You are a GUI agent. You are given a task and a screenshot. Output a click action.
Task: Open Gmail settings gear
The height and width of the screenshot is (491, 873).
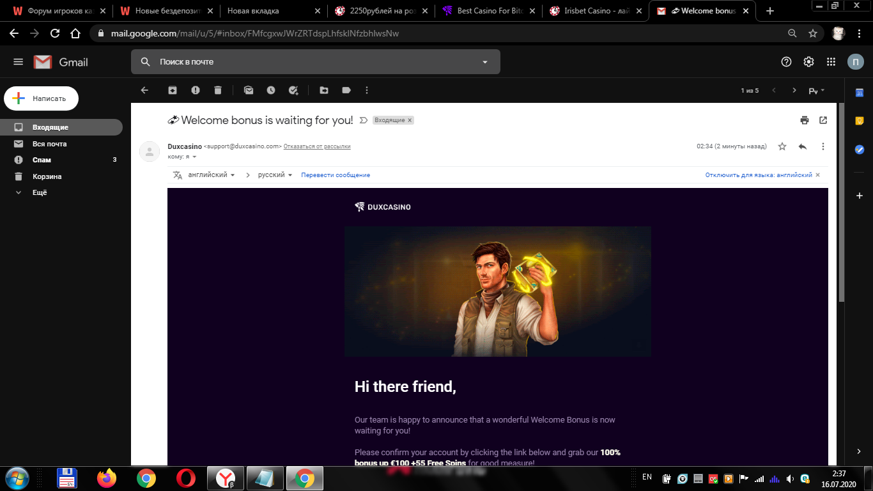808,62
